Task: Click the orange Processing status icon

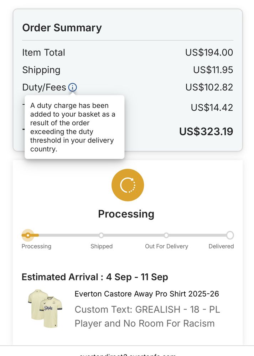Action: 128,185
